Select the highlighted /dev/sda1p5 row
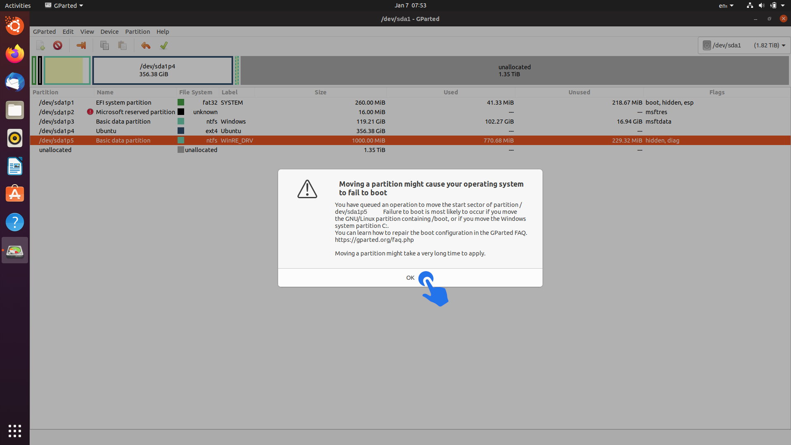This screenshot has width=791, height=445. coord(410,141)
